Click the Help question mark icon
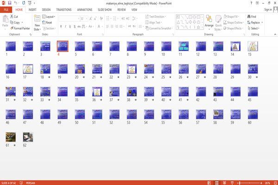Image resolution: width=278 pixels, height=185 pixels. pyautogui.click(x=251, y=3)
